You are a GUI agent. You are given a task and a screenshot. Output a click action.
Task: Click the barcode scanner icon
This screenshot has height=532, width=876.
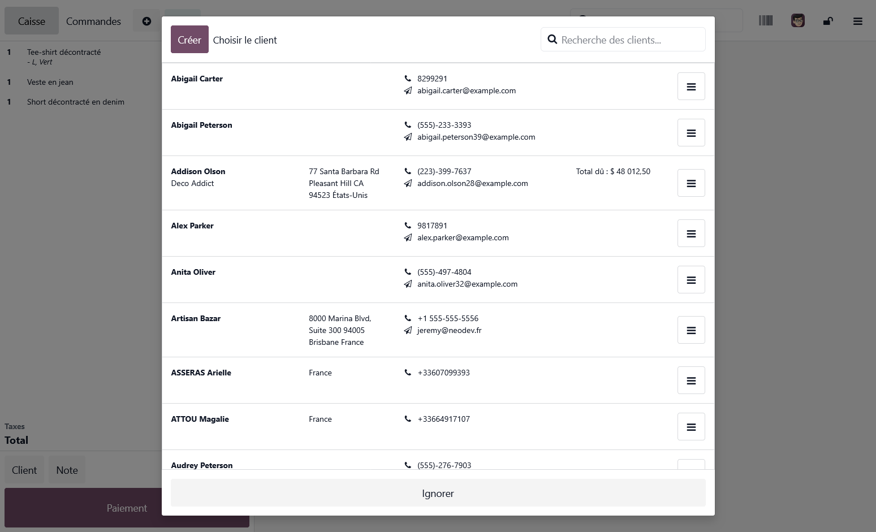tap(766, 20)
